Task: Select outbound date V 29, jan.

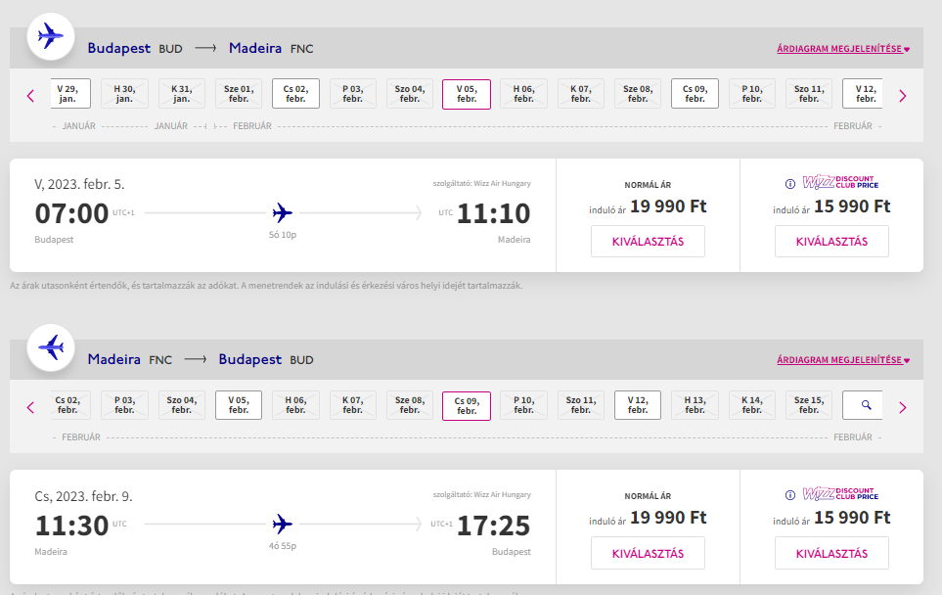Action: (x=70, y=94)
